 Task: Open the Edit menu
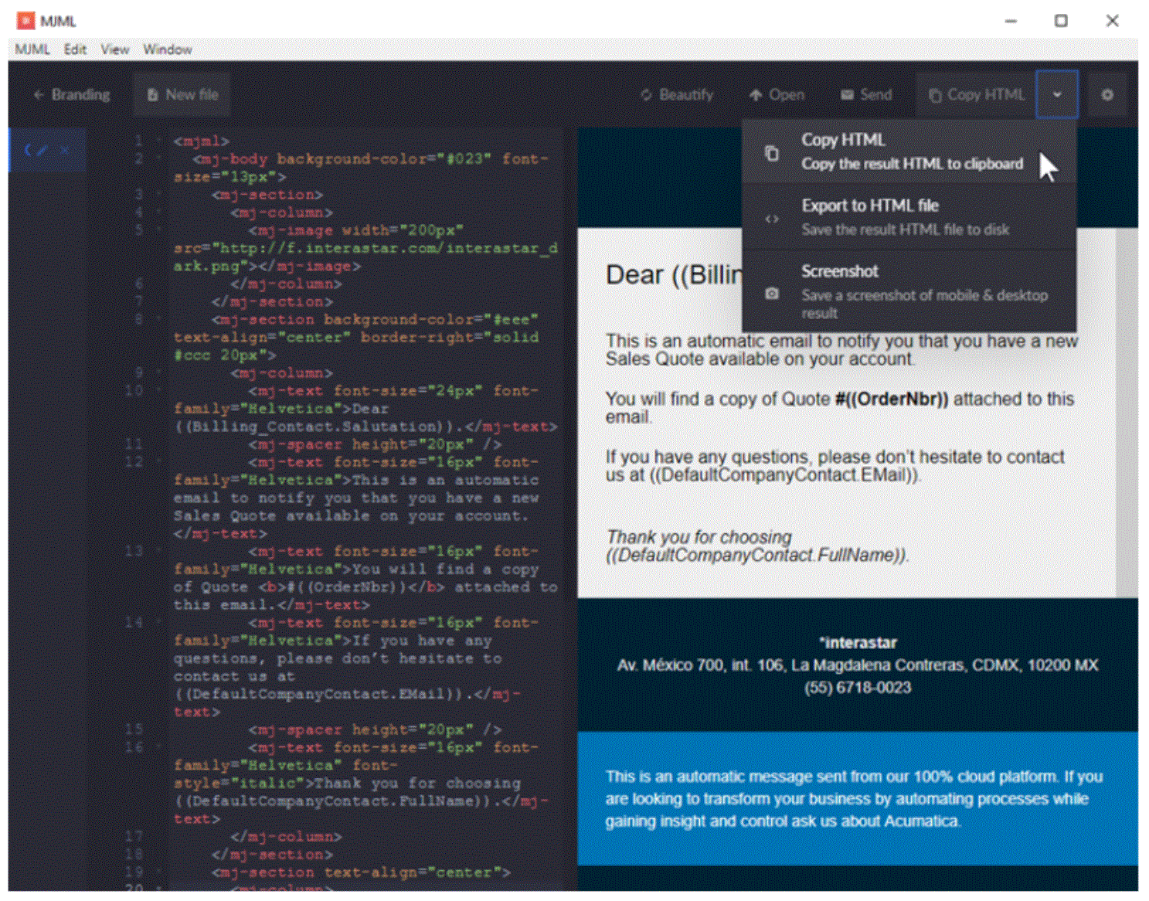(75, 49)
